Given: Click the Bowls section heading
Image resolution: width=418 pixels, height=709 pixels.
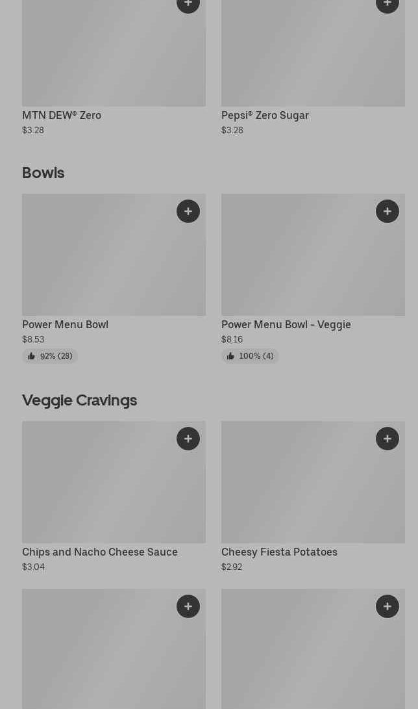Looking at the screenshot, I should coord(43,173).
